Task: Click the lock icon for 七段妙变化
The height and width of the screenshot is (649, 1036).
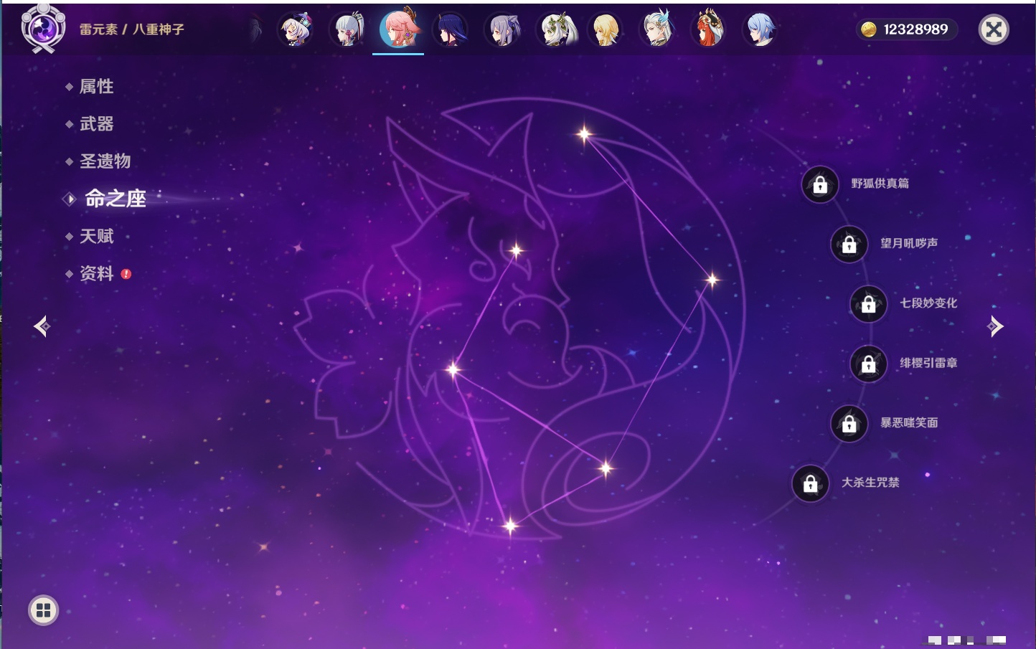Action: 869,304
